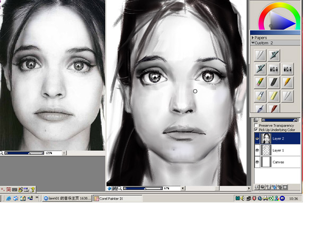This screenshot has height=238, width=318.
Task: Click the taskbar clock showing 10:36
Action: [293, 199]
